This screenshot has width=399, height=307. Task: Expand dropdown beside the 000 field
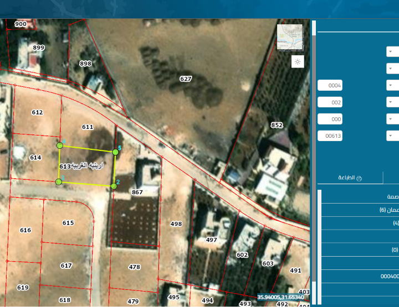coord(392,119)
